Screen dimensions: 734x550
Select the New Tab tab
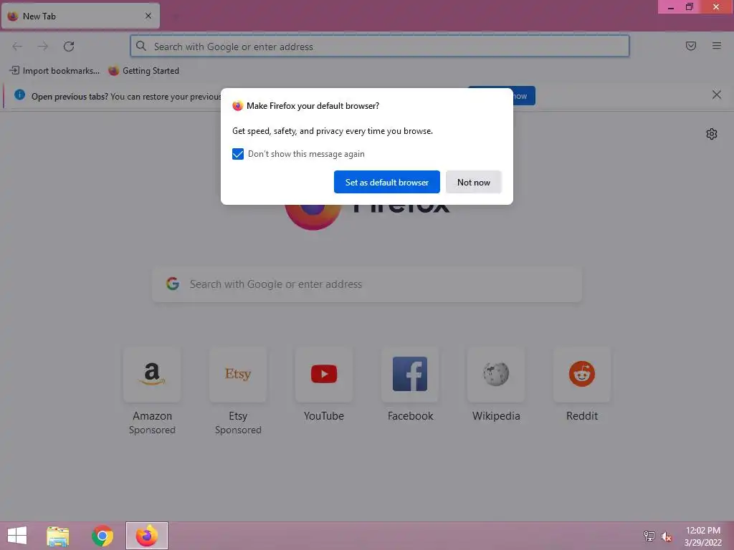80,16
